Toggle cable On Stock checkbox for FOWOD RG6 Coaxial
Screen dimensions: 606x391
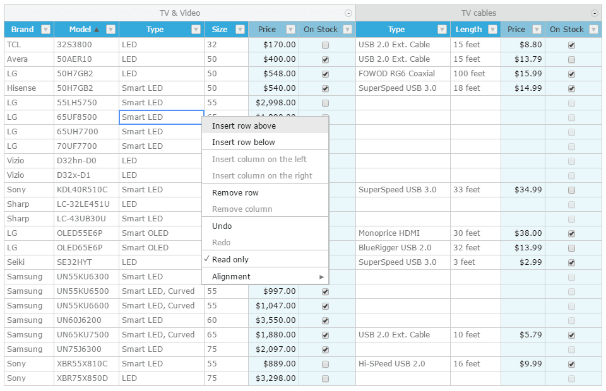tap(572, 74)
